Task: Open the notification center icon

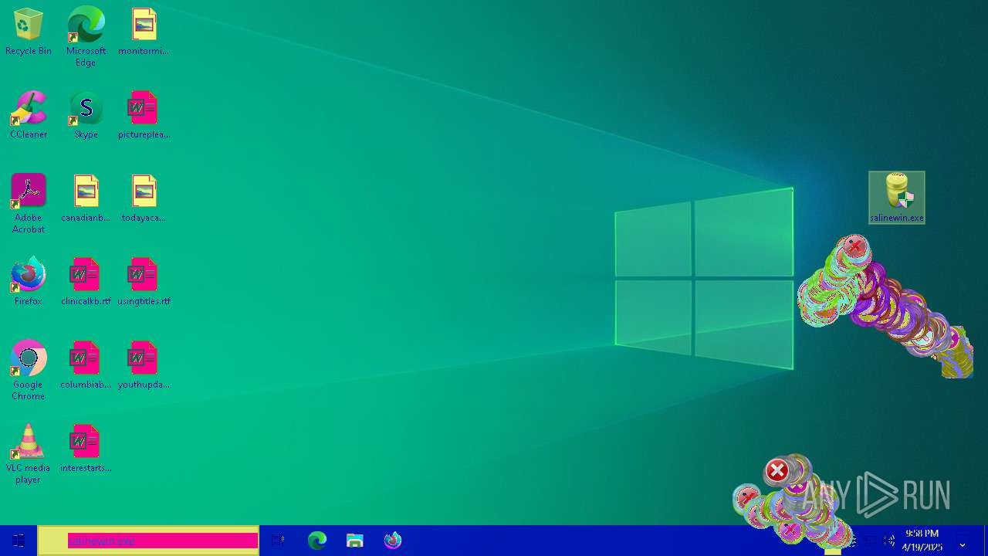Action: pos(963,545)
